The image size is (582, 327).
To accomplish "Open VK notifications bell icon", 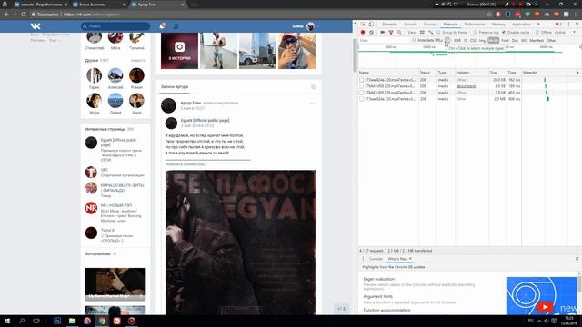I will coord(162,26).
